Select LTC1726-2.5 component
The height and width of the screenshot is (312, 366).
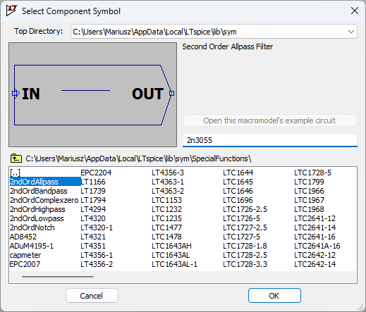pyautogui.click(x=245, y=209)
